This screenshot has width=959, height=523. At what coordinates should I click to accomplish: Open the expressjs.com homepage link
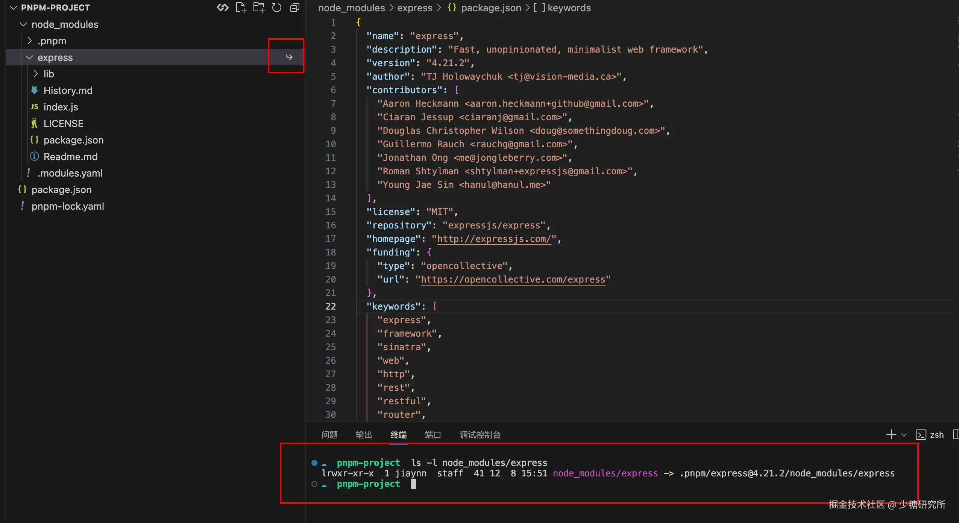[x=494, y=239]
